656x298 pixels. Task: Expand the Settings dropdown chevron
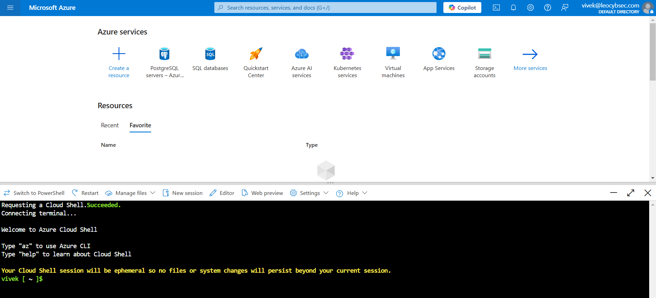(x=326, y=193)
